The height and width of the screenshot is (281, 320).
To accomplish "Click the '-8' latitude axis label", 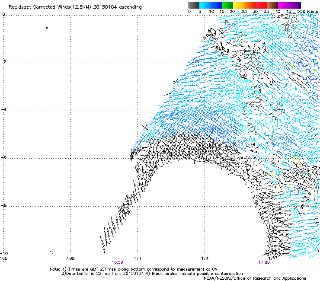I will (4, 205).
